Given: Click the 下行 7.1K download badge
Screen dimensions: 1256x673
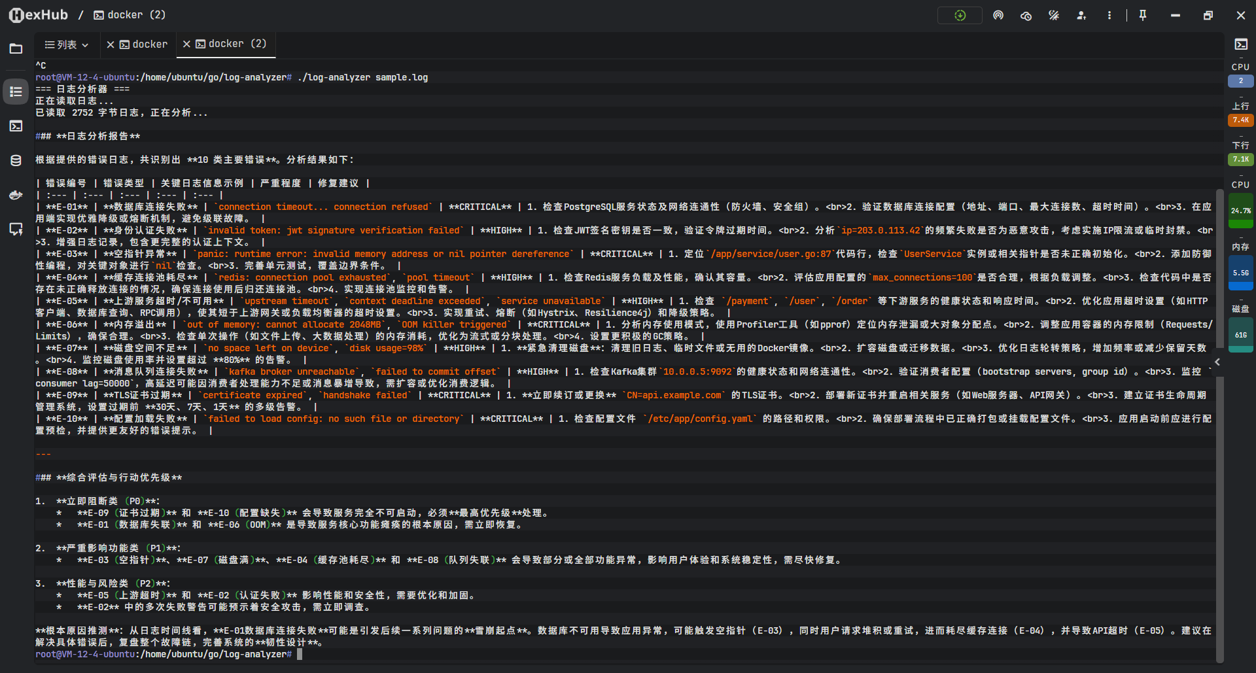Looking at the screenshot, I should tap(1240, 159).
